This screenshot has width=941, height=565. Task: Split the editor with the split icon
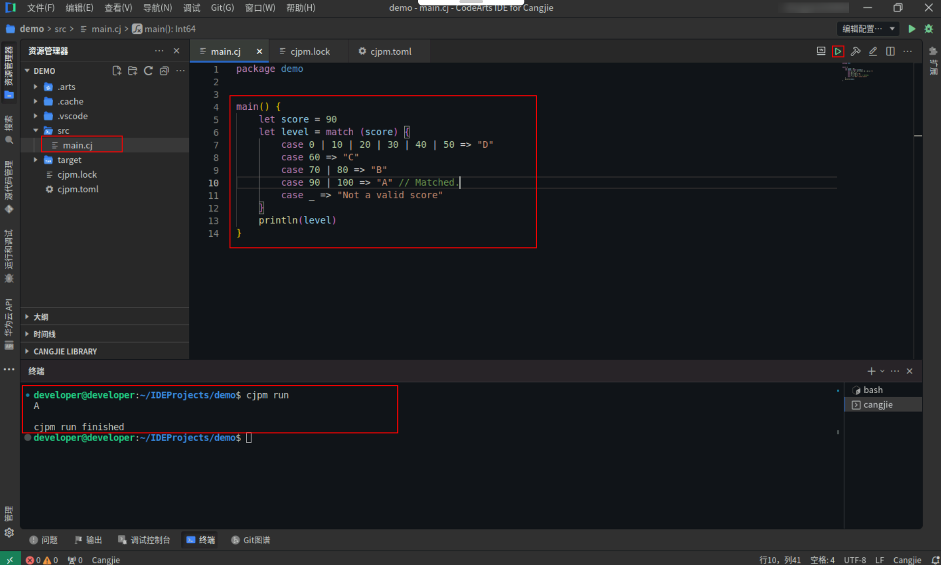point(890,51)
